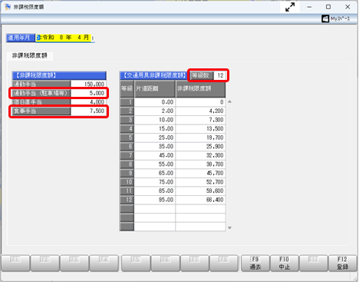
Task: Click distance cell 10.00
Action: pos(155,120)
